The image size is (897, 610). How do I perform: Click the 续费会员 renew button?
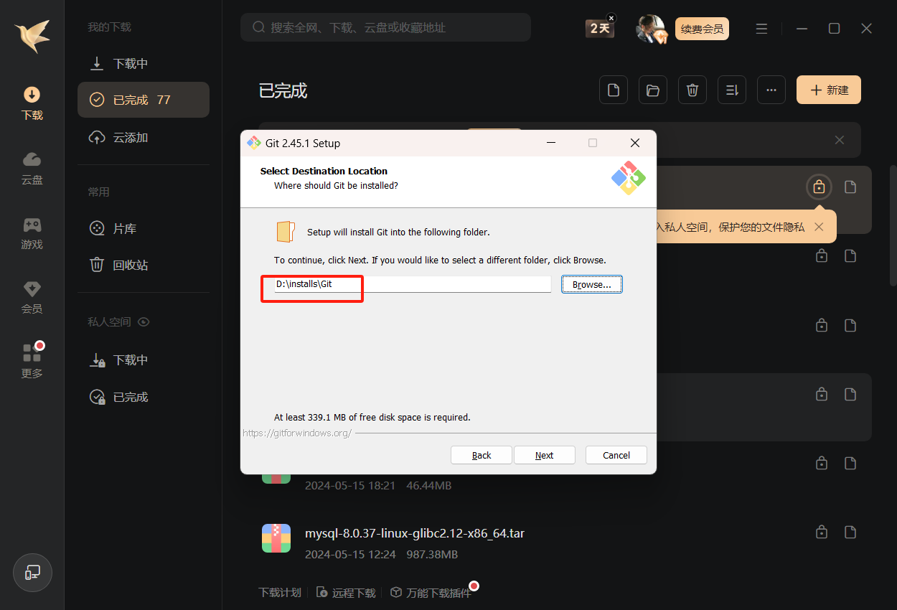(x=702, y=29)
